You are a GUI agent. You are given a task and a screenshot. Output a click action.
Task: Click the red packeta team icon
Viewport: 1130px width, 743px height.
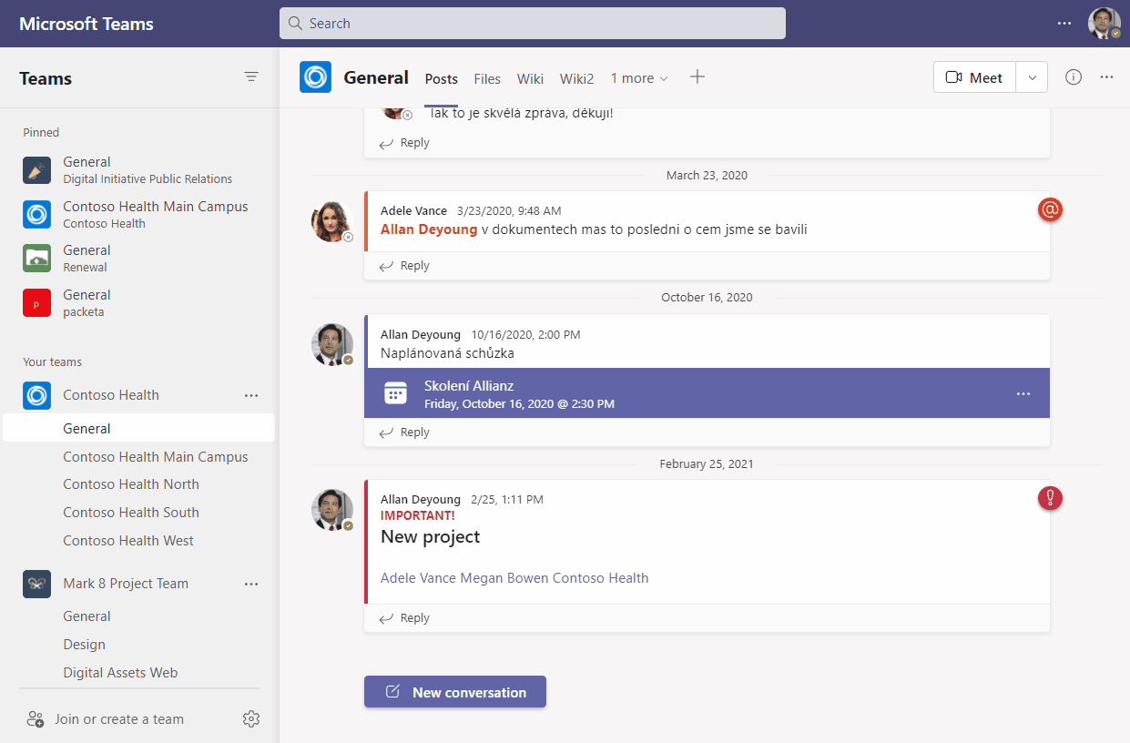click(36, 302)
